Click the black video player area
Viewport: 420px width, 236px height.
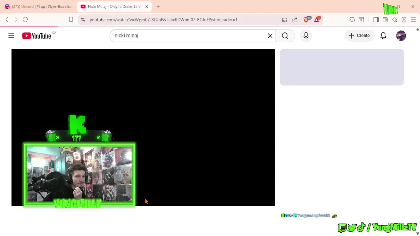(x=143, y=128)
